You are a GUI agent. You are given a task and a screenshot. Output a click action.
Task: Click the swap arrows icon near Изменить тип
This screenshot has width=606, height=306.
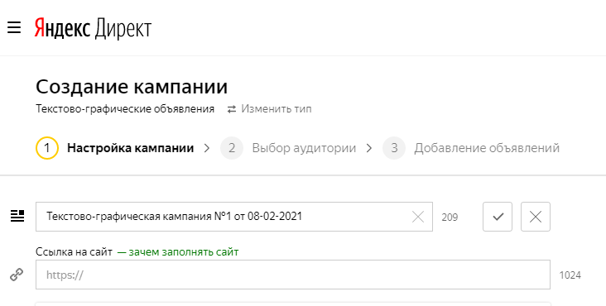point(232,109)
